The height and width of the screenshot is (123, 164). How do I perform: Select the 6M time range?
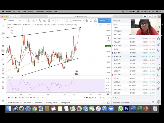tap(23, 98)
